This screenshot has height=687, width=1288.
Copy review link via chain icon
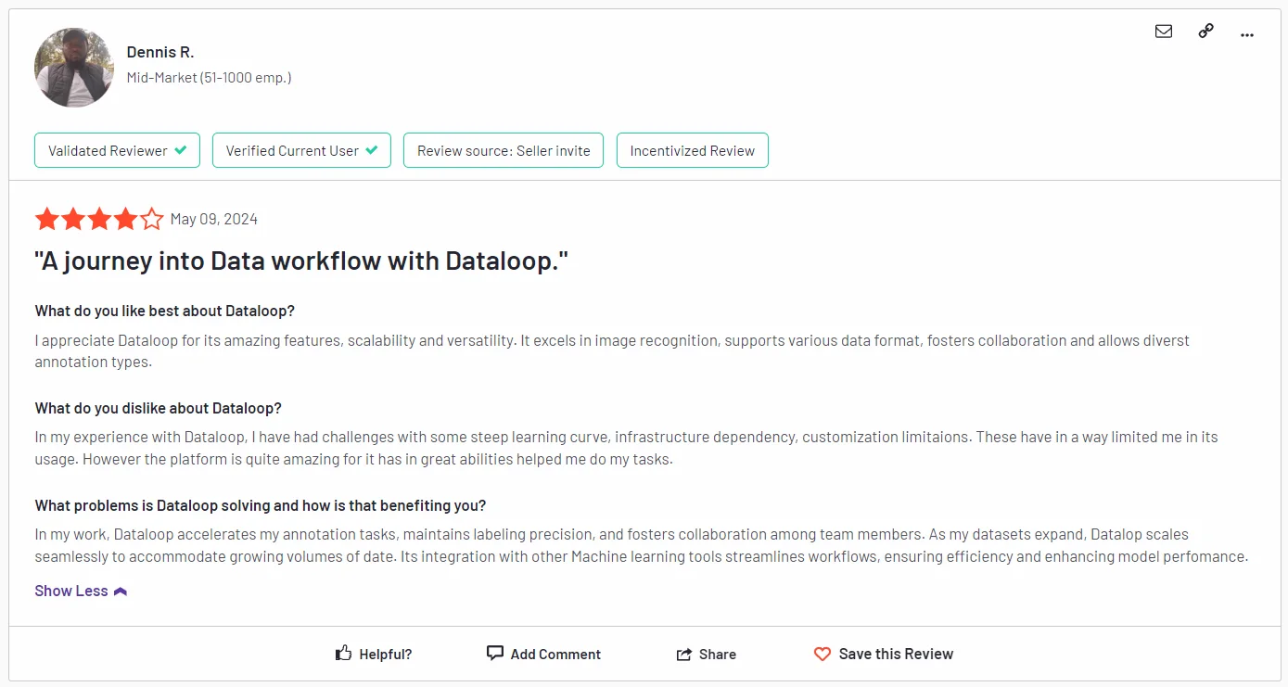1205,31
